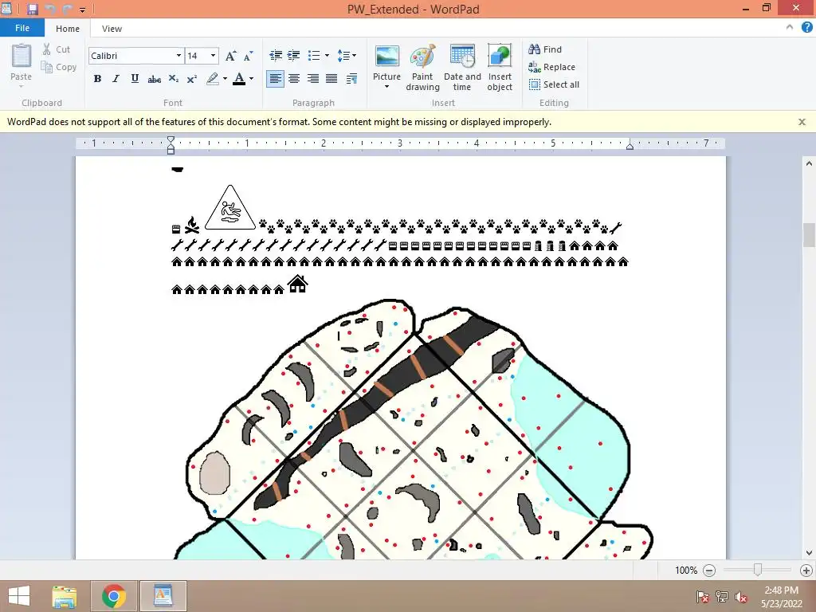This screenshot has height=612, width=816.
Task: Click the volume muted tray icon
Action: (x=741, y=597)
